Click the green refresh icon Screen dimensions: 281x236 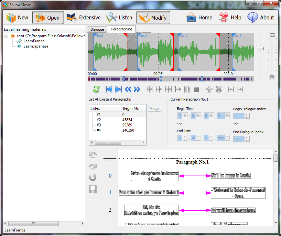pos(96,89)
